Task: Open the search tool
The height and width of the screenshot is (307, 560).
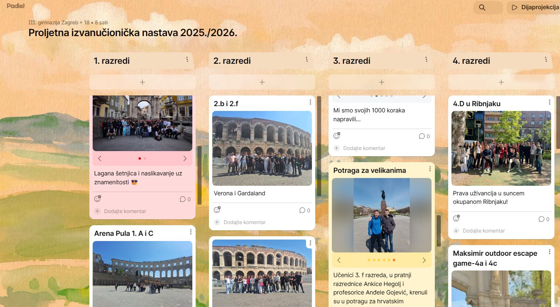Action: [x=482, y=7]
